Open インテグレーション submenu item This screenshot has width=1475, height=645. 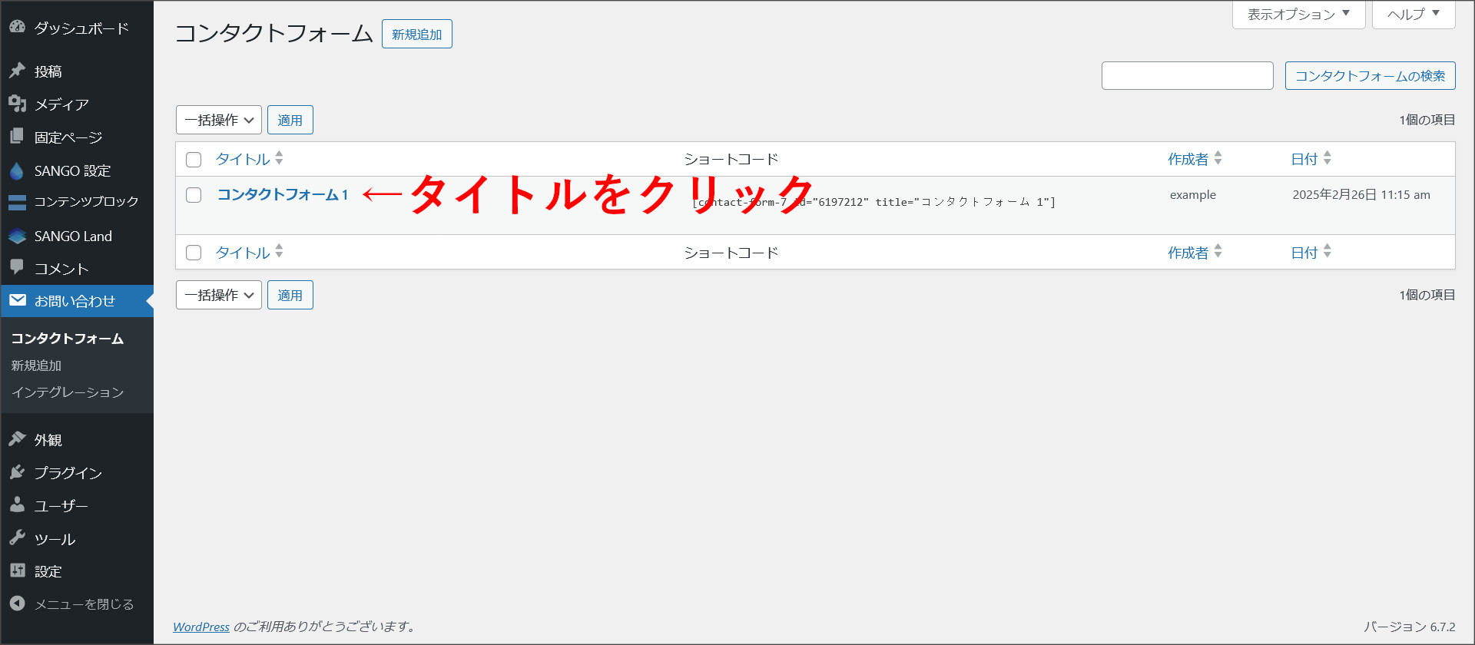coord(68,392)
